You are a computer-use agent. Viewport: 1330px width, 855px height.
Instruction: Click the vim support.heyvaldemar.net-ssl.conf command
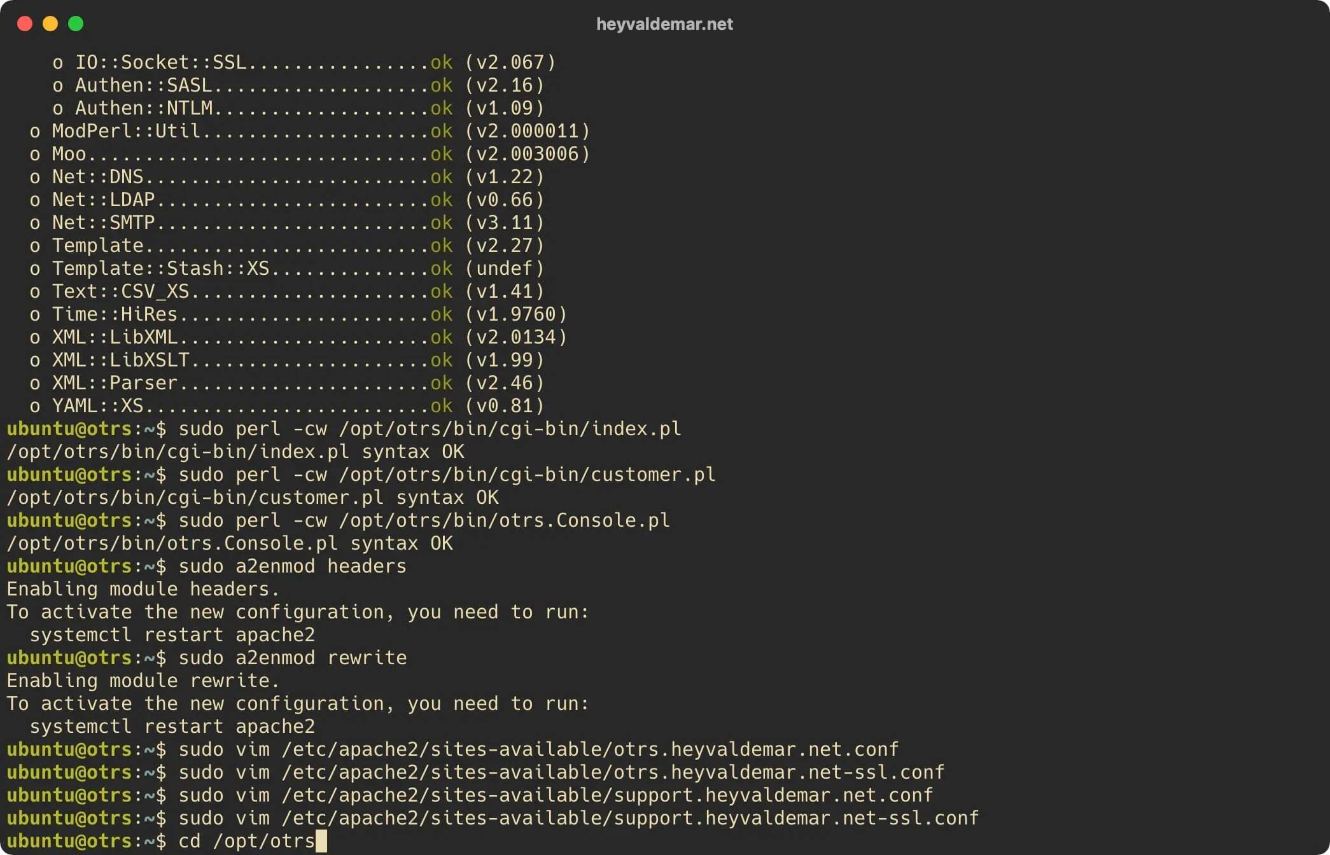[x=578, y=818]
